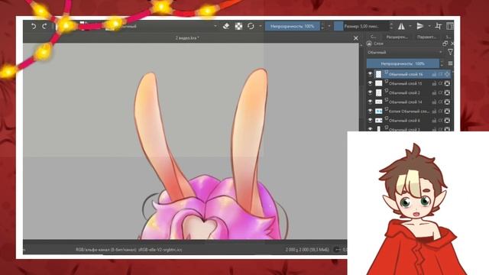
Task: Switch to the Расширен... docker tab
Action: pos(397,37)
